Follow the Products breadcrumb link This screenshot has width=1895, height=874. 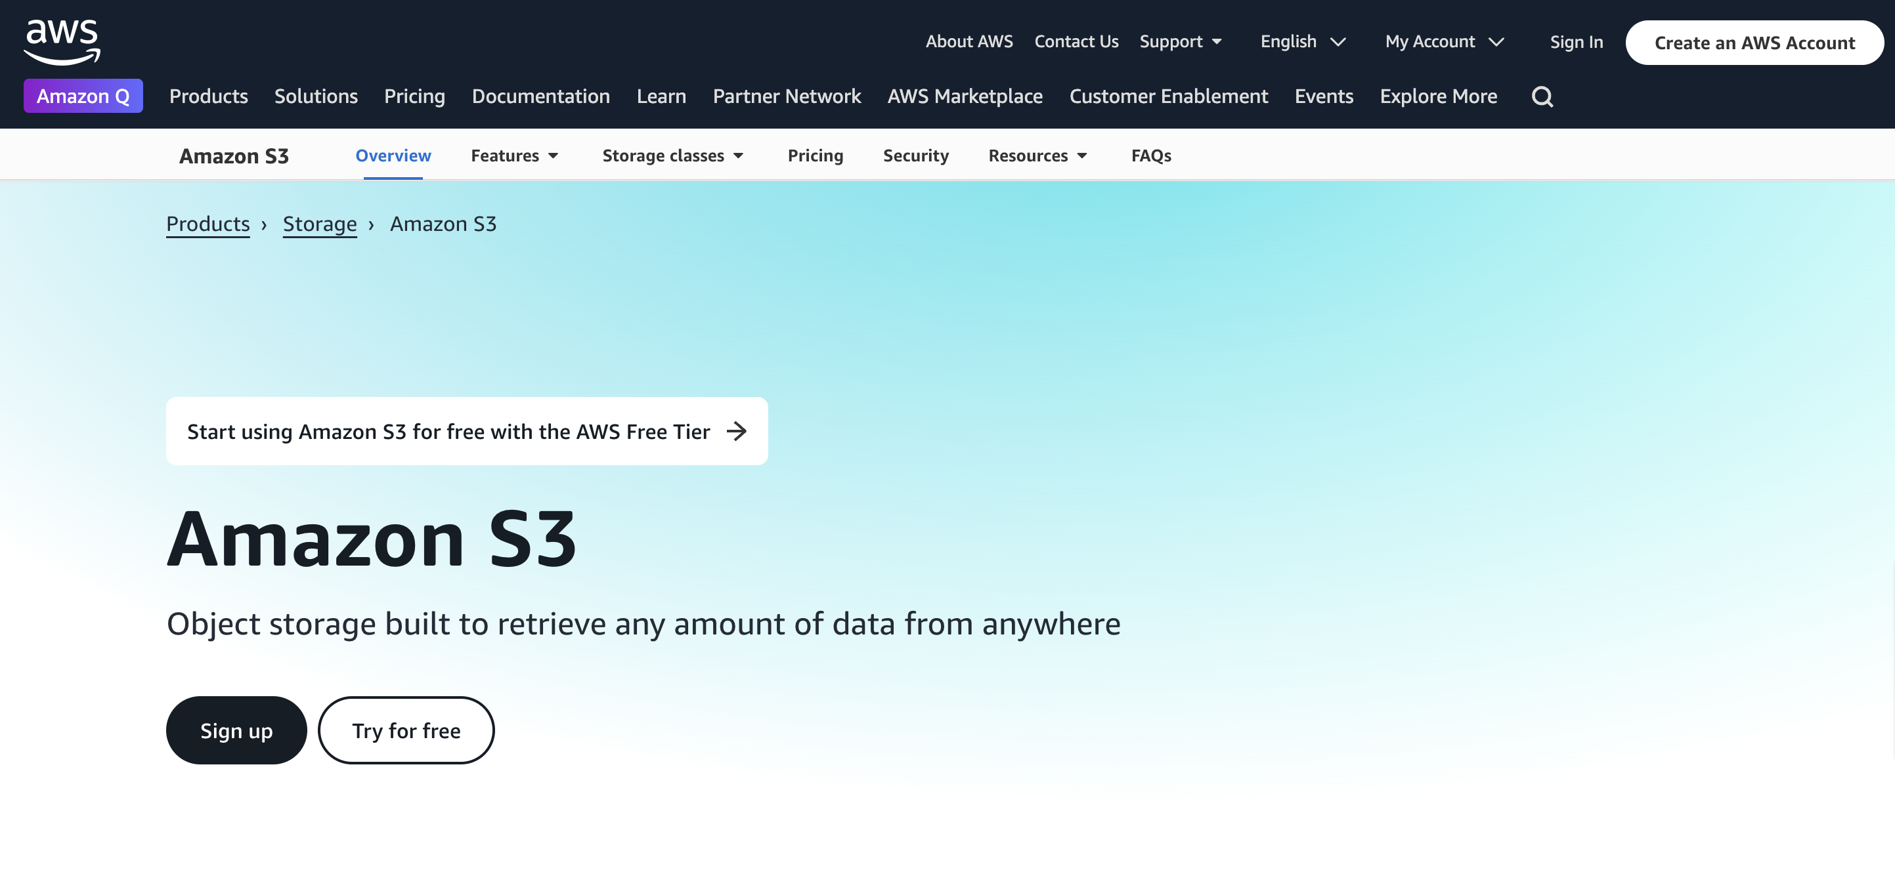(207, 224)
